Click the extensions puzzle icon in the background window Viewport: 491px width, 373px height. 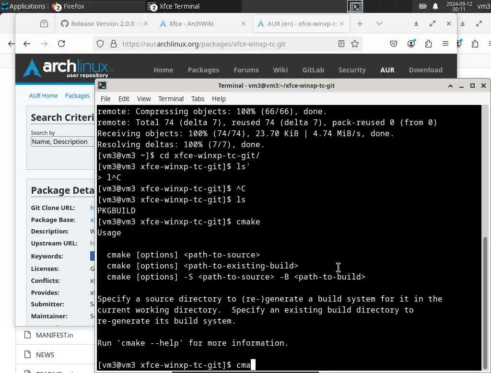(475, 44)
